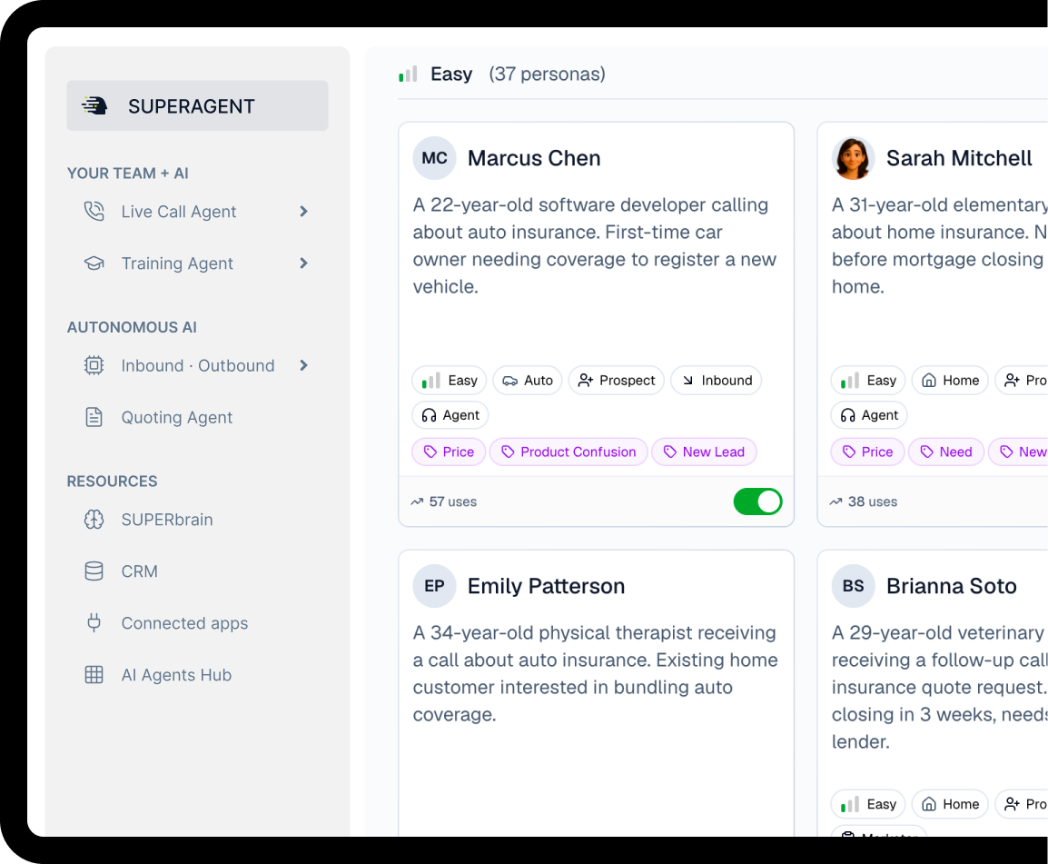Screen dimensions: 1048x864
Task: Click the Live Call Agent phone icon
Action: coord(94,212)
